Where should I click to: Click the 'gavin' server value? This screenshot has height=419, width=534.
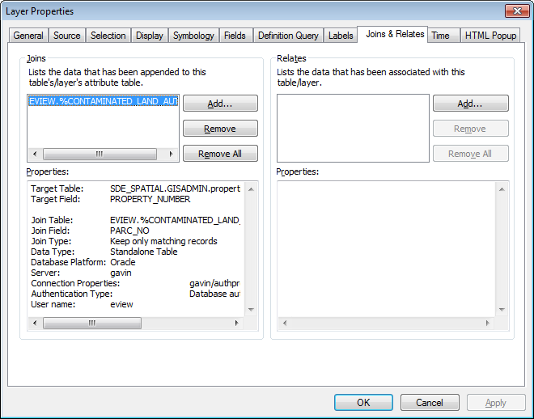[x=121, y=273]
